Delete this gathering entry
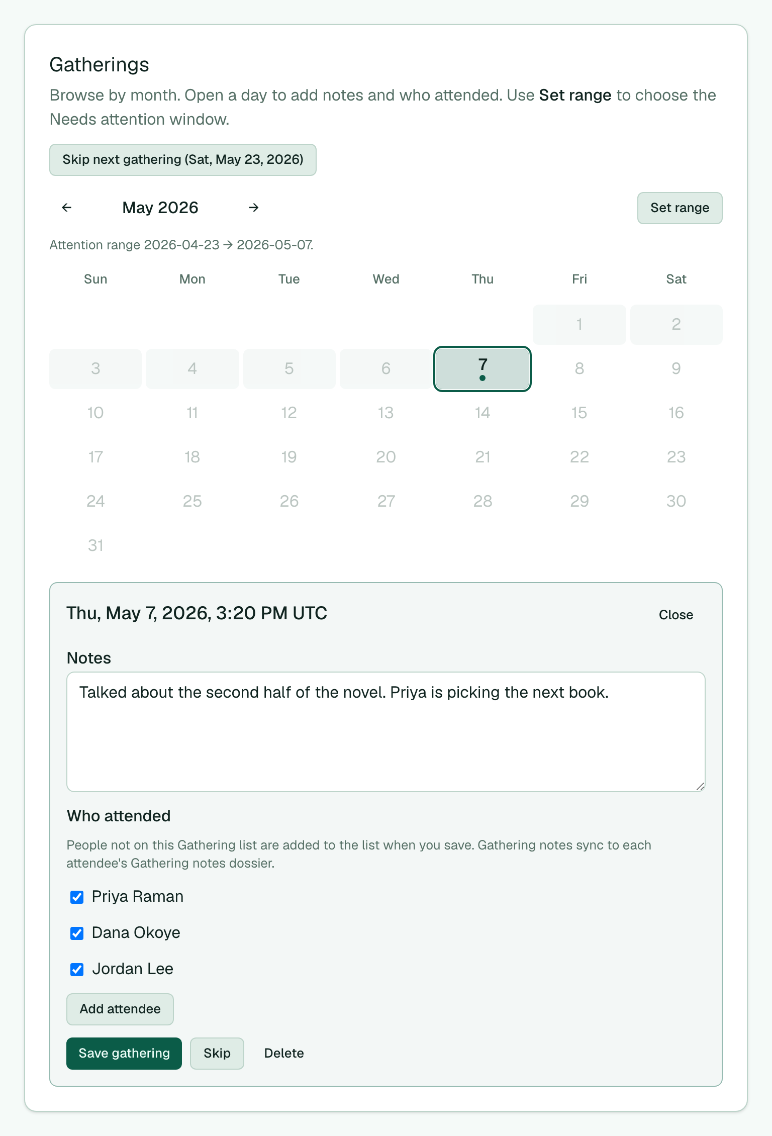 coord(284,1054)
